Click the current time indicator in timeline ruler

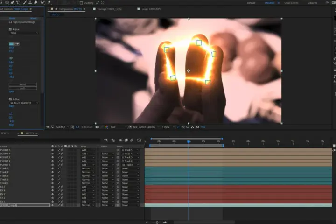click(189, 142)
